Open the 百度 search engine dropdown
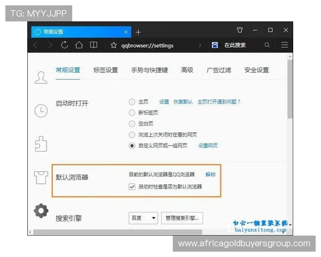This screenshot has height=257, width=321. (x=143, y=218)
